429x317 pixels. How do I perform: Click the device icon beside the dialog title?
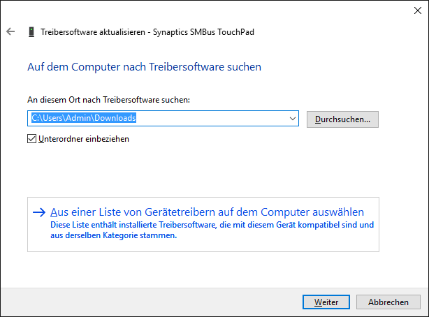pyautogui.click(x=31, y=31)
